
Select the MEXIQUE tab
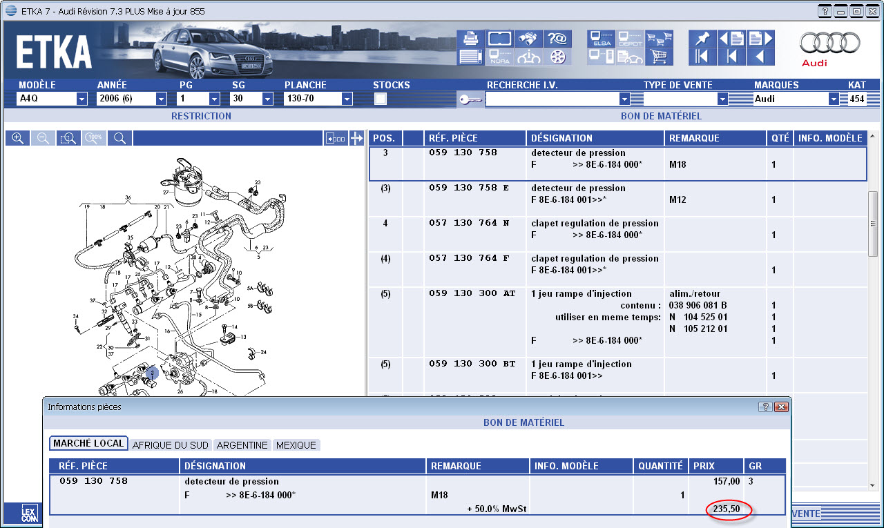[x=296, y=445]
